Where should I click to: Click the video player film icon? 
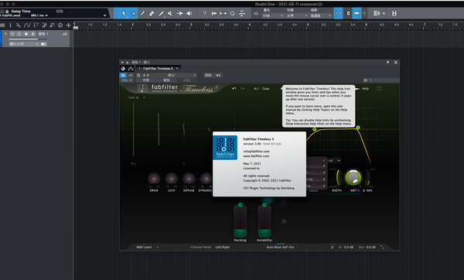point(394,13)
